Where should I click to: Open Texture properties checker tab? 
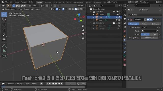[x=125, y=65]
